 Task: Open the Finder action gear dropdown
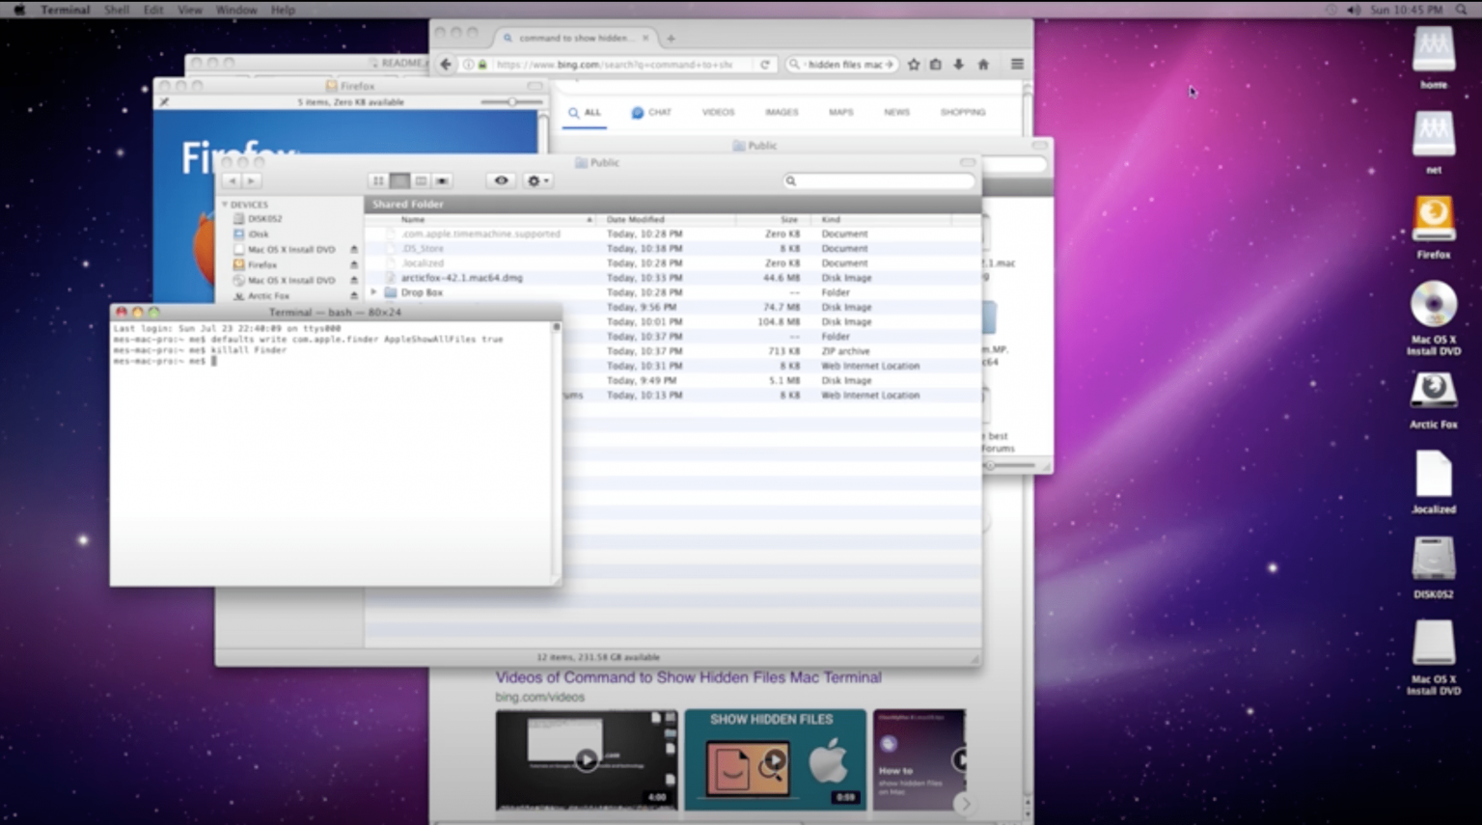pos(536,180)
